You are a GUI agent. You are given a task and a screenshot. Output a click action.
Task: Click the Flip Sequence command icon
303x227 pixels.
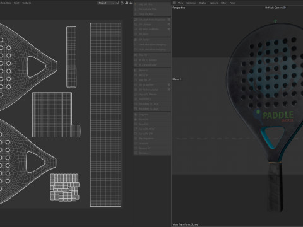pyautogui.click(x=136, y=139)
